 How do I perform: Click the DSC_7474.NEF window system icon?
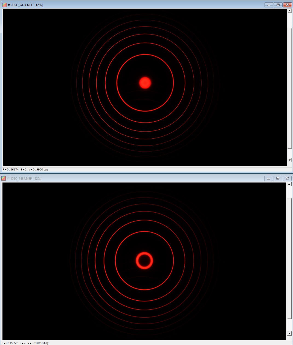[4, 5]
